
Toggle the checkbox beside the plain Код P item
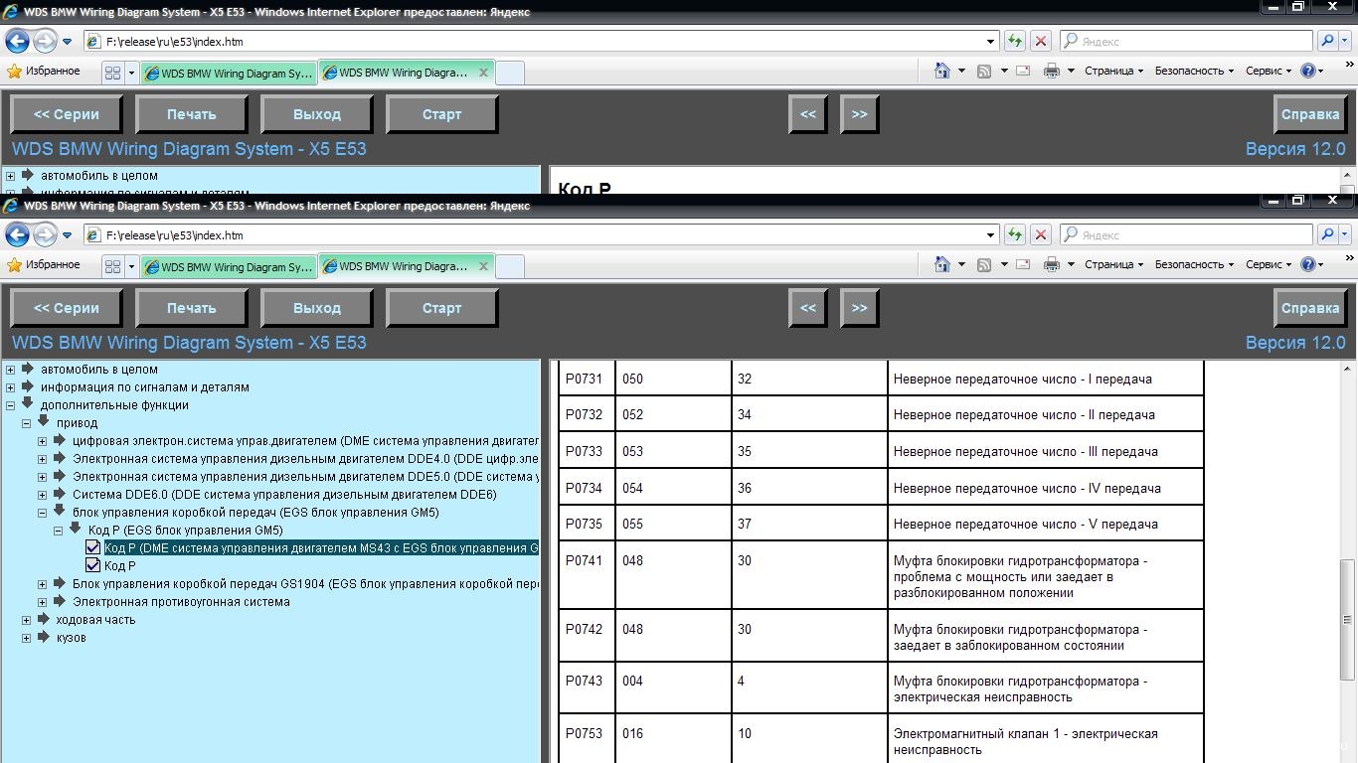92,565
